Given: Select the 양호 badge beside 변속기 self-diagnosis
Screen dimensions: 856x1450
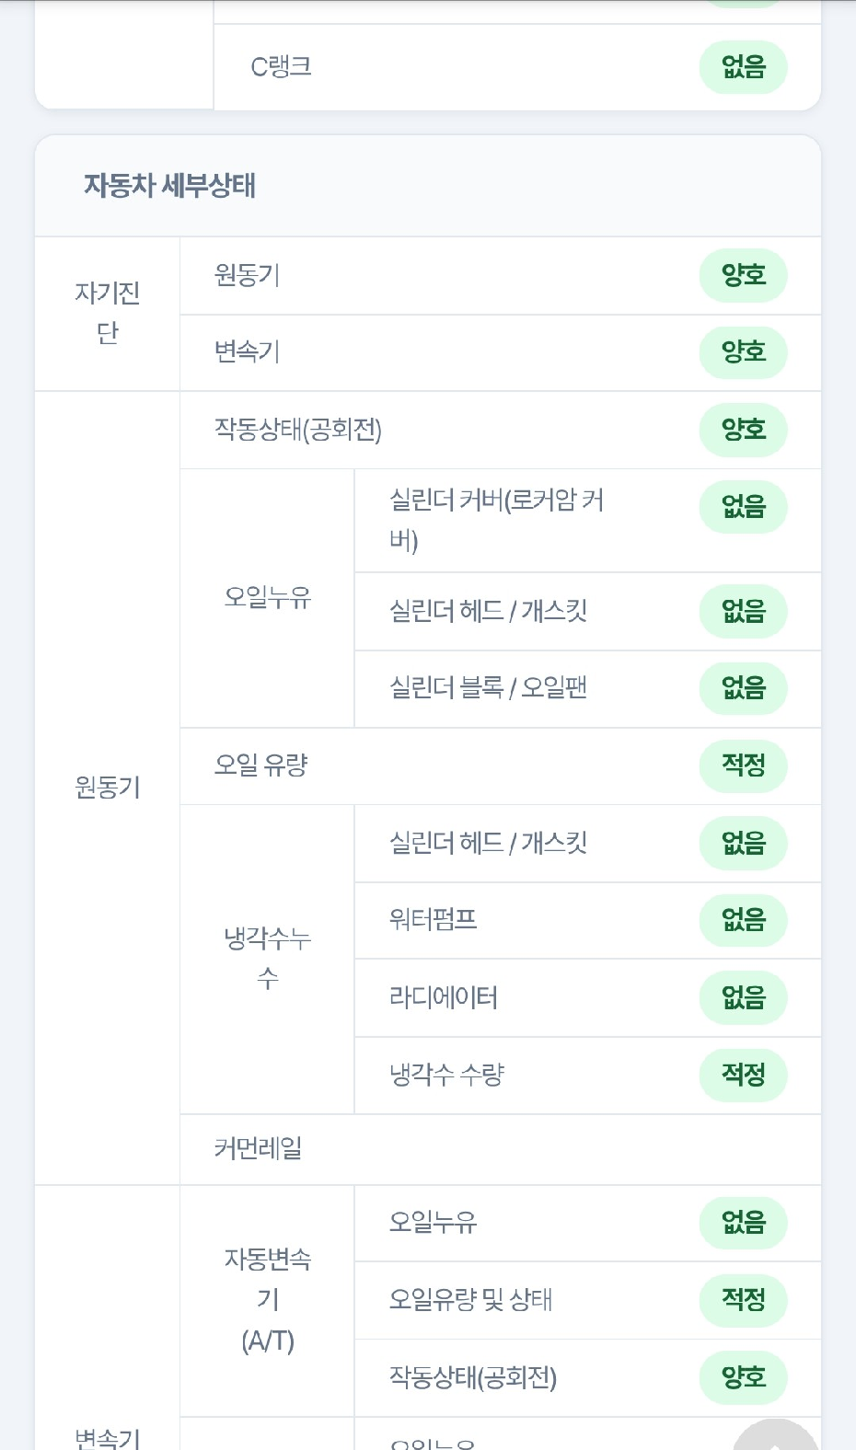Looking at the screenshot, I should [x=743, y=351].
